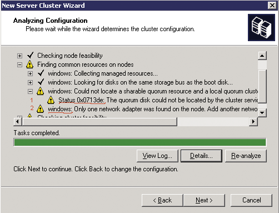The image size is (279, 213).
Task: Click the vertical scrollbar down arrow
Action: click(x=262, y=112)
